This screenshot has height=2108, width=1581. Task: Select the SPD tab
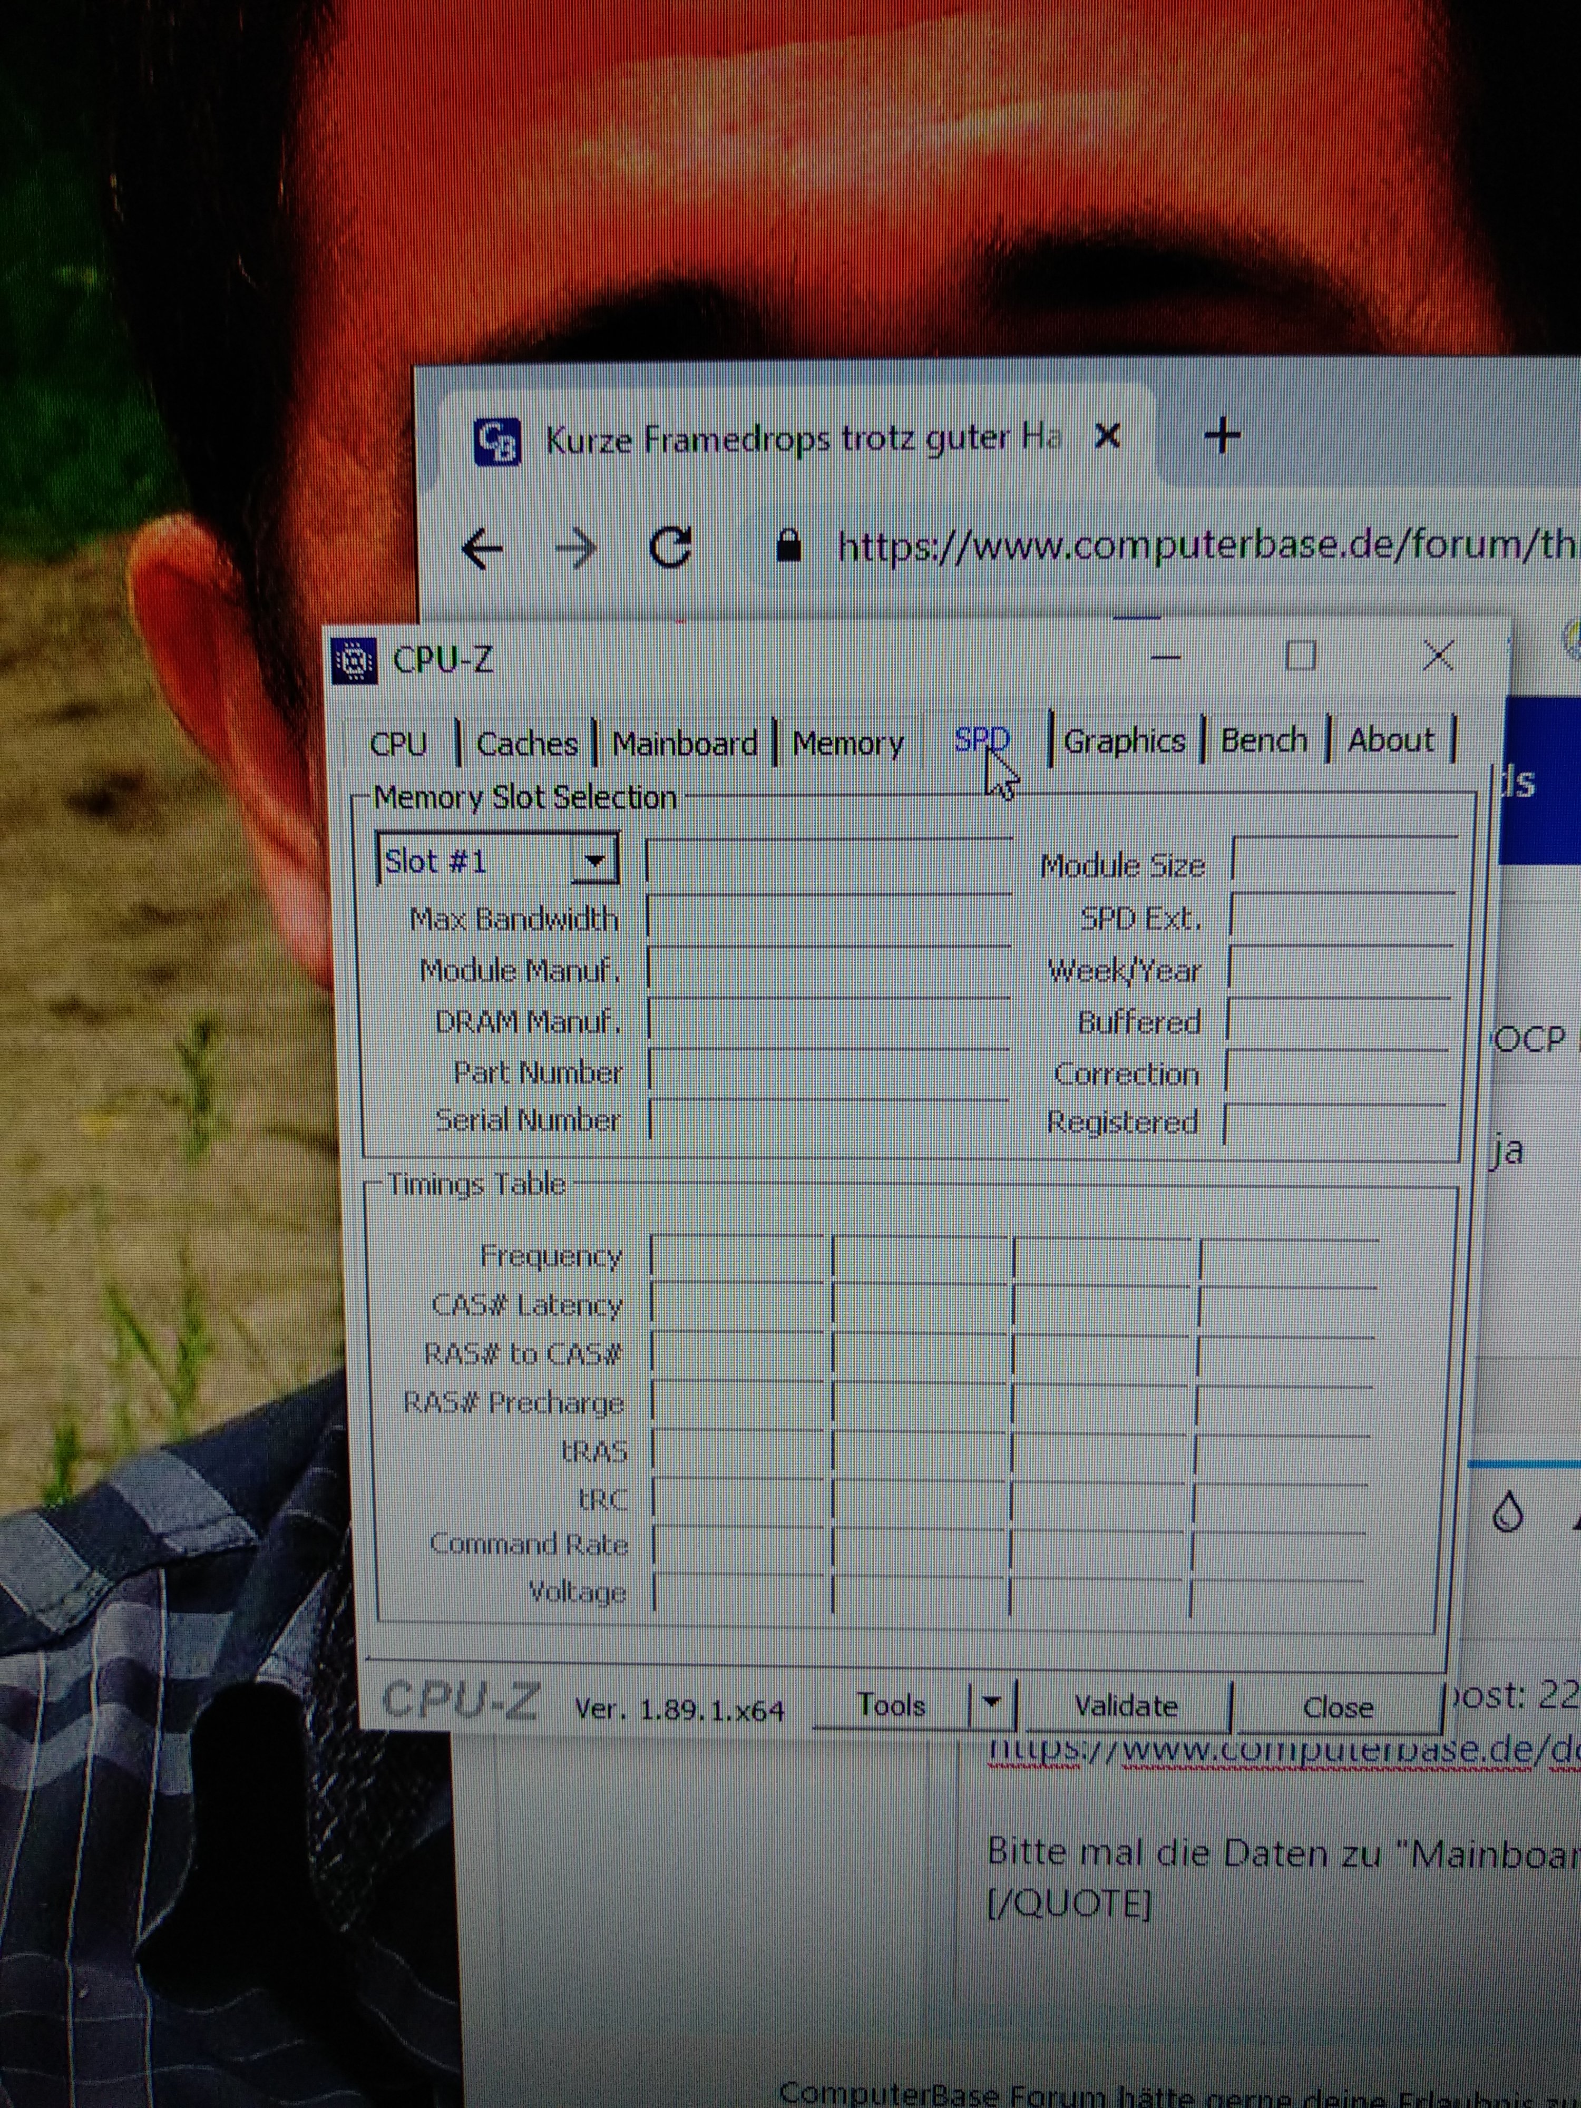pos(982,739)
